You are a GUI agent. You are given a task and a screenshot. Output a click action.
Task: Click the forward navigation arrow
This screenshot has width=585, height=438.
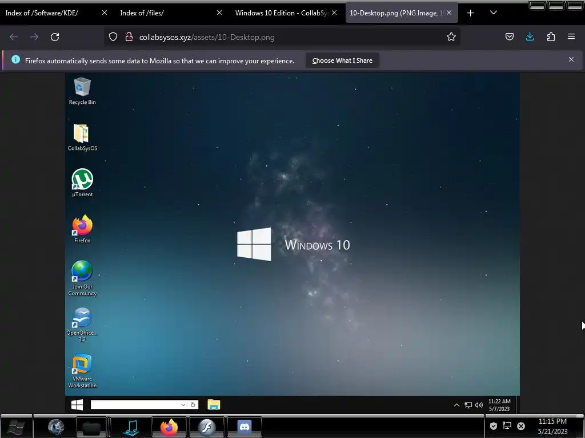click(x=34, y=37)
